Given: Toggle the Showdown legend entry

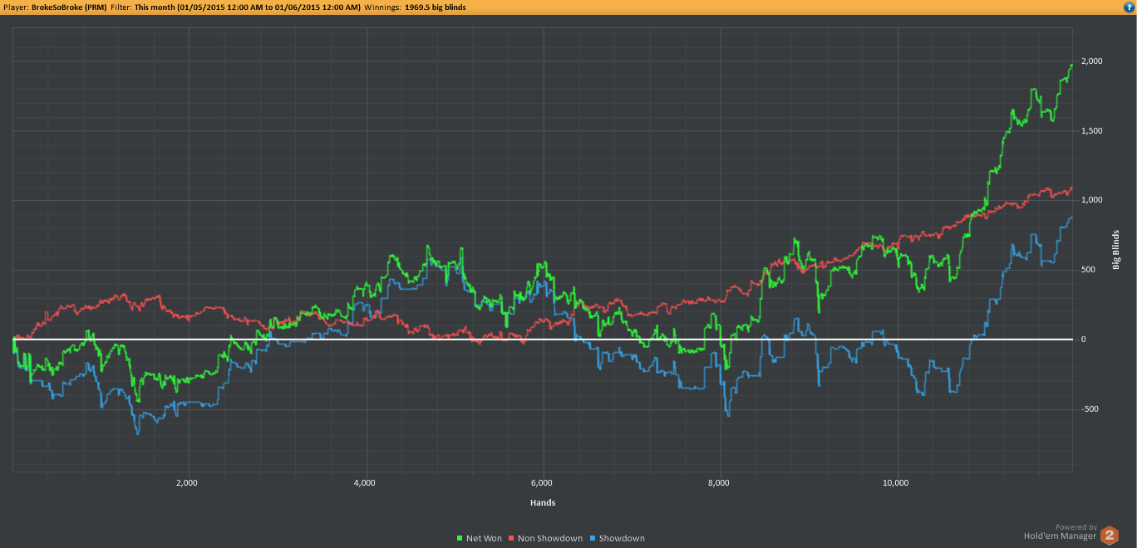Looking at the screenshot, I should [617, 538].
